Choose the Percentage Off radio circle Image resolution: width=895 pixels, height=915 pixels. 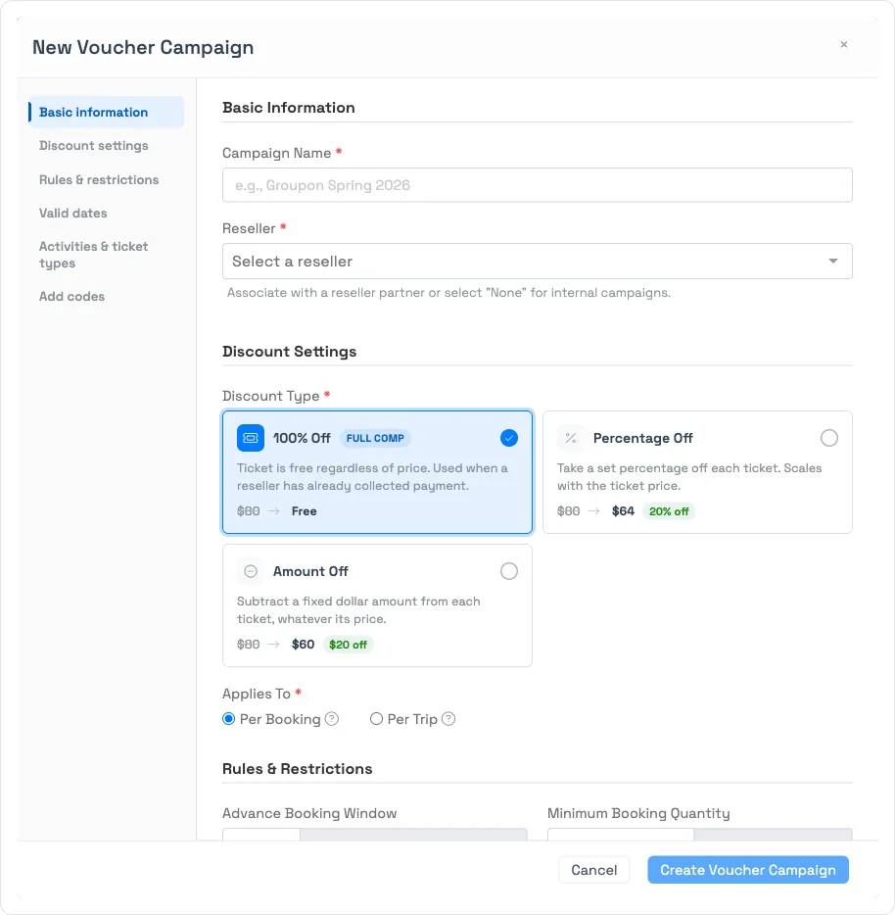click(829, 438)
